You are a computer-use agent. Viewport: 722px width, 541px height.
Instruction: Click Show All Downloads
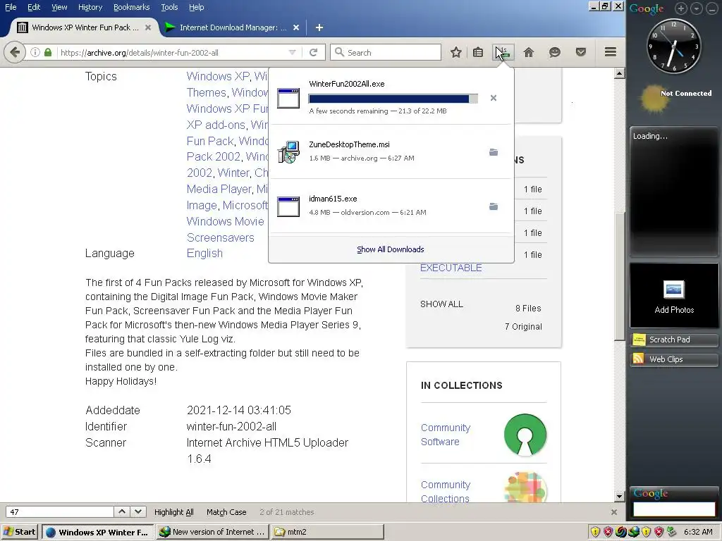tap(391, 249)
